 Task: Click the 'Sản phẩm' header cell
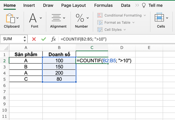26,54
